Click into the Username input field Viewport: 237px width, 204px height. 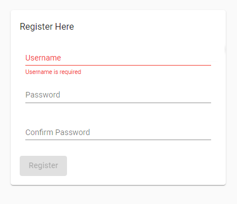point(118,58)
